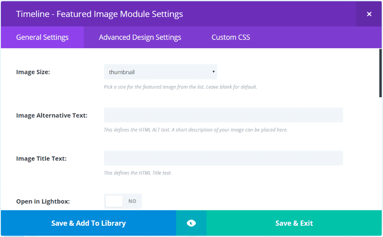
Task: Click the small arrow of Image Size selector
Action: pos(213,72)
